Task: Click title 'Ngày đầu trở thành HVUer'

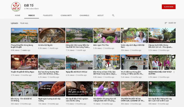Action: [77, 72]
